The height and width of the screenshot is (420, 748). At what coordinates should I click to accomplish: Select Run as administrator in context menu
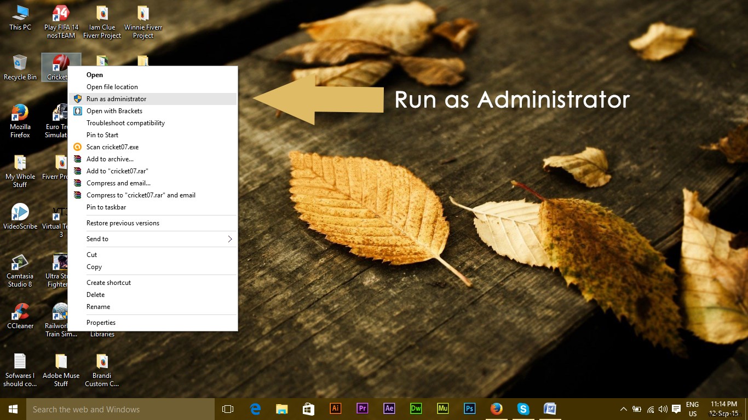click(x=116, y=99)
